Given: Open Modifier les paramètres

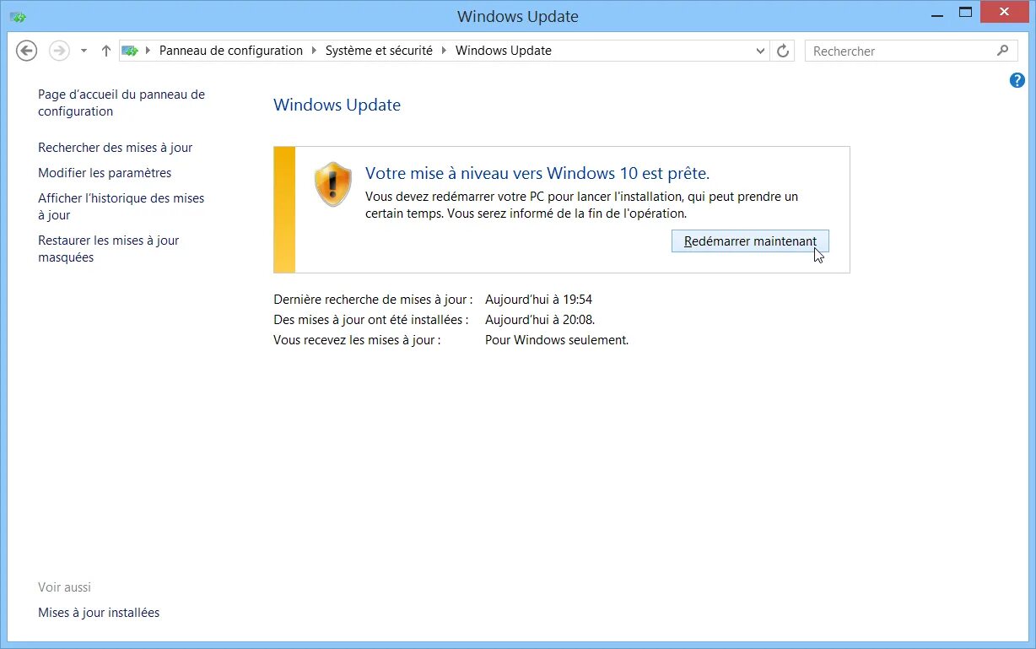Looking at the screenshot, I should point(105,173).
